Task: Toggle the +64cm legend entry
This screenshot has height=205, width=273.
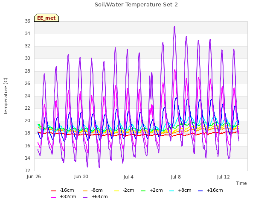Action: point(95,196)
